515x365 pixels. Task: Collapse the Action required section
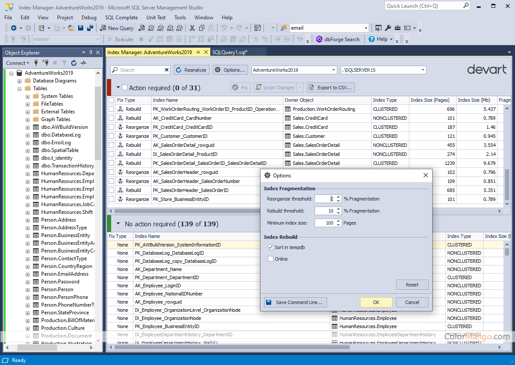pyautogui.click(x=118, y=88)
